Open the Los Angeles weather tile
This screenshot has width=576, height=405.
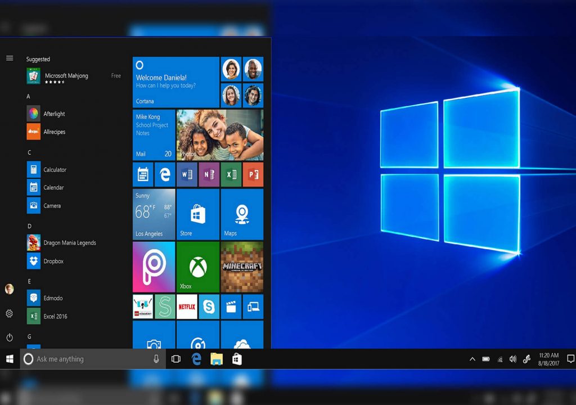click(154, 214)
